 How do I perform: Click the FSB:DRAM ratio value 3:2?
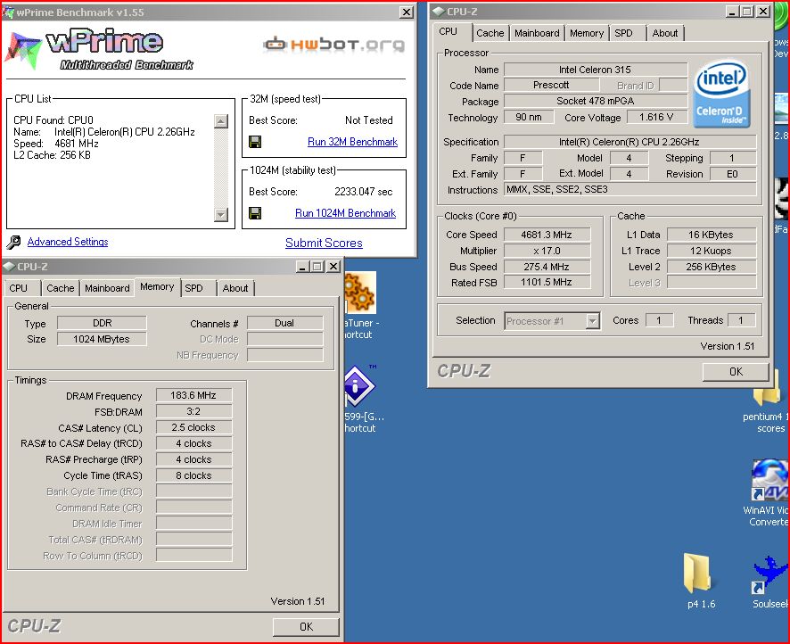coord(194,412)
